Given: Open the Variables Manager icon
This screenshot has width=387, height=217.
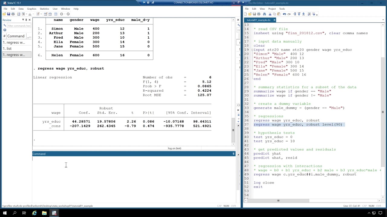Looking at the screenshot, I should coord(56,14).
